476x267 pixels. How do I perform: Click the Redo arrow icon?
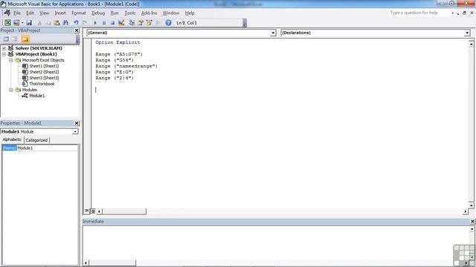(x=85, y=23)
